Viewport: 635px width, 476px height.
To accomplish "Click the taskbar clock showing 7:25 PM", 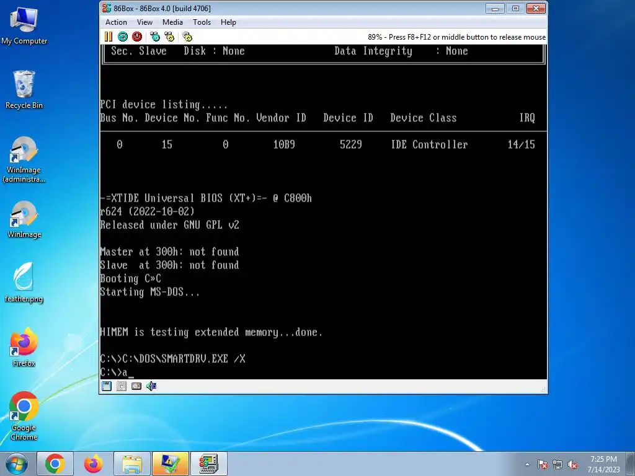I will [603, 464].
